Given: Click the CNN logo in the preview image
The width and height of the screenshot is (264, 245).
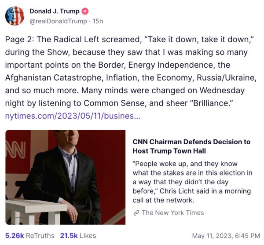Looking at the screenshot, I should coord(12,150).
